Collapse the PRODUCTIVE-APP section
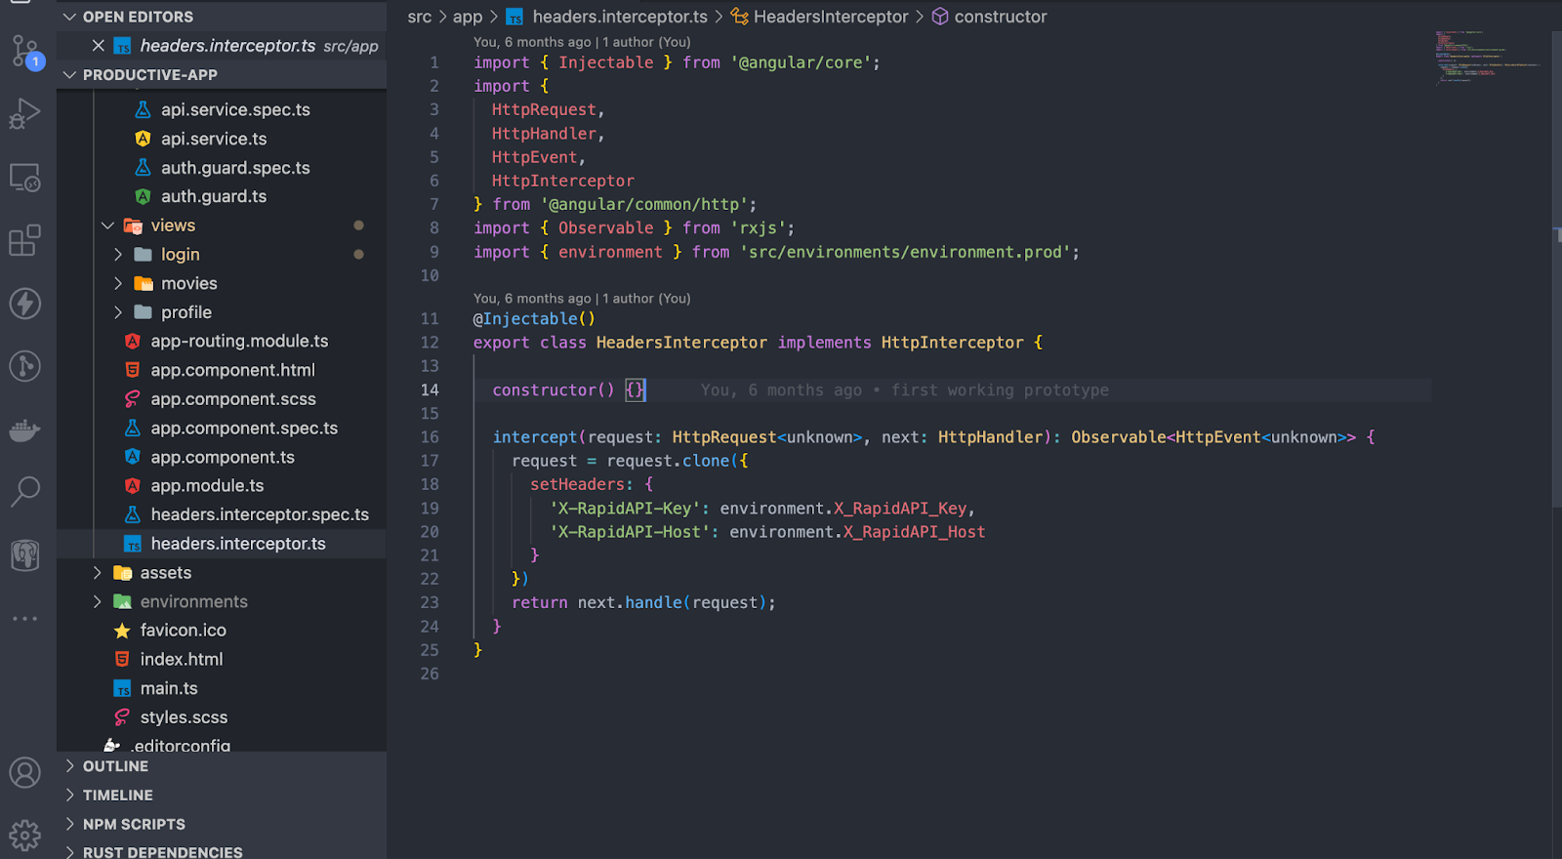 [70, 74]
